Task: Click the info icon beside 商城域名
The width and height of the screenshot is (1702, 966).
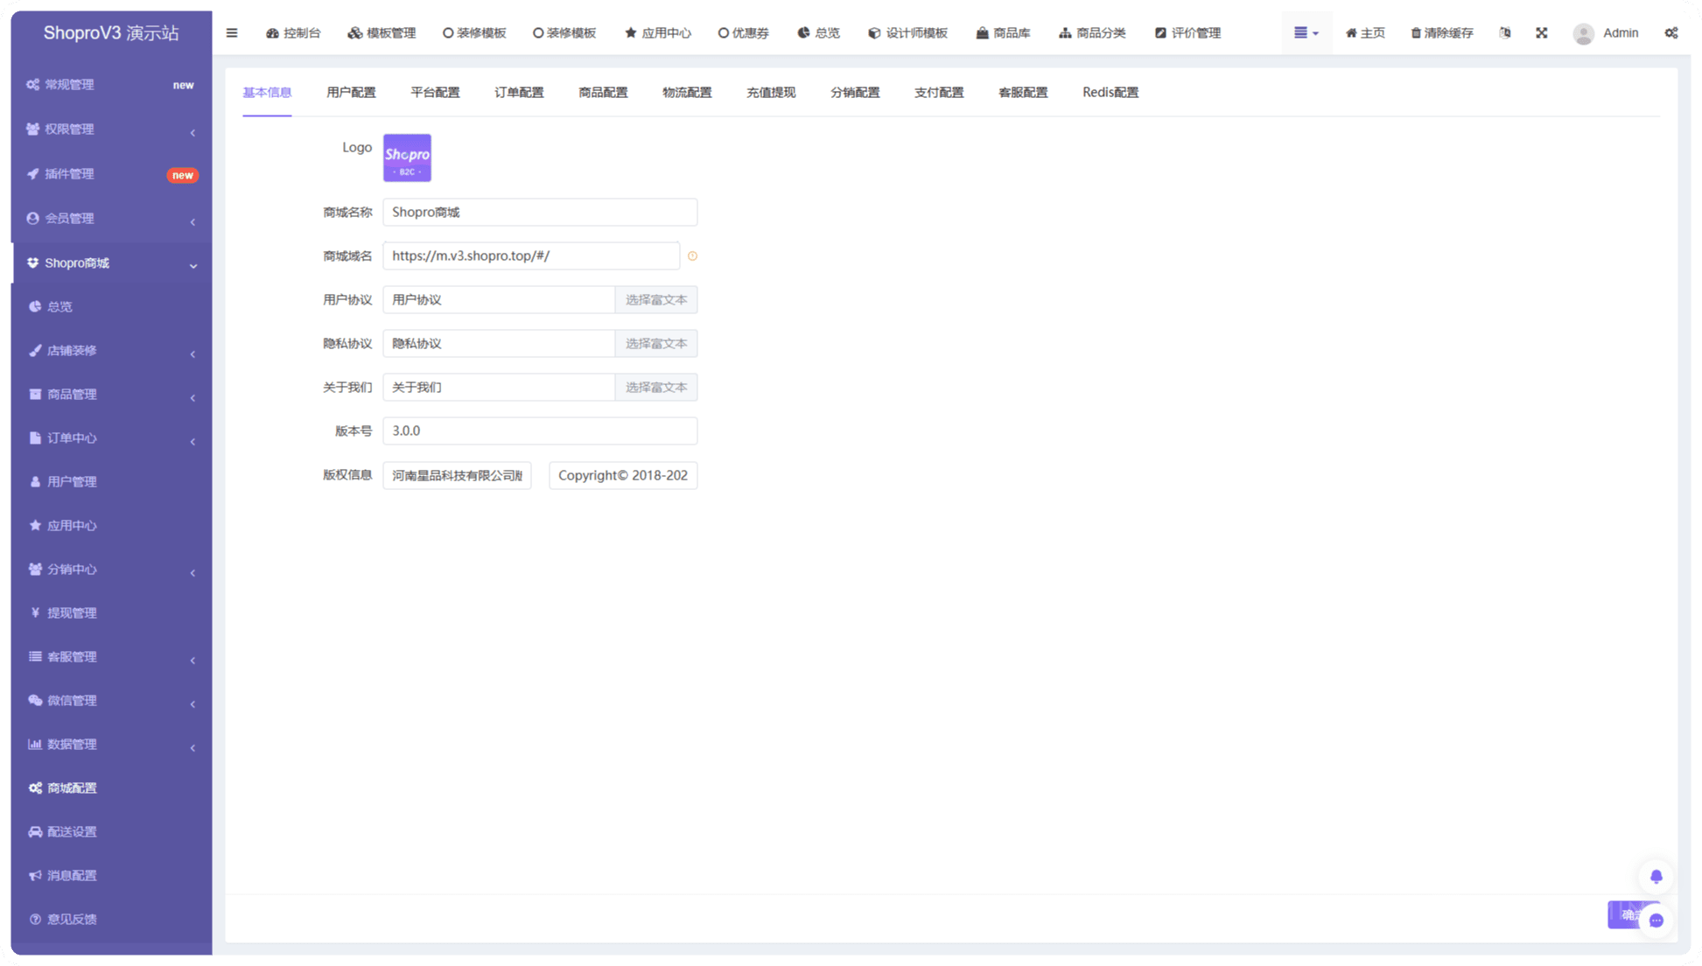Action: [x=692, y=256]
